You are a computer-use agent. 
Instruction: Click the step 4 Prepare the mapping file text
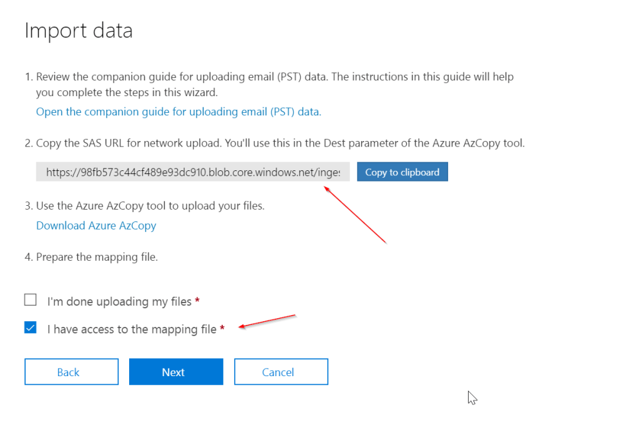(x=97, y=257)
